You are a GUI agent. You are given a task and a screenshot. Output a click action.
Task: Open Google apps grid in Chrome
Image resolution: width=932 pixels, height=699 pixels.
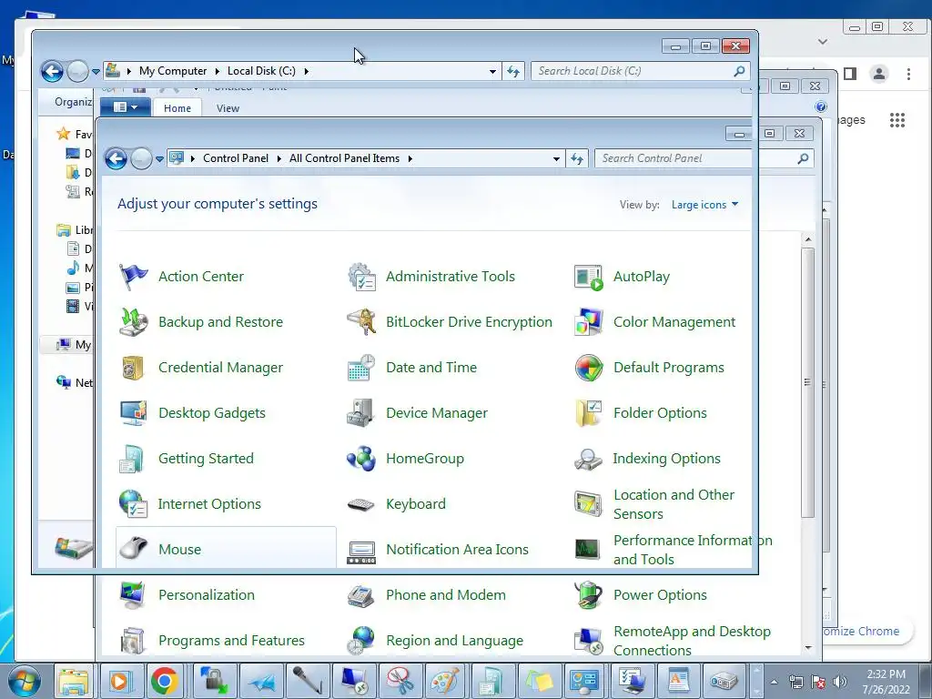[x=897, y=120]
